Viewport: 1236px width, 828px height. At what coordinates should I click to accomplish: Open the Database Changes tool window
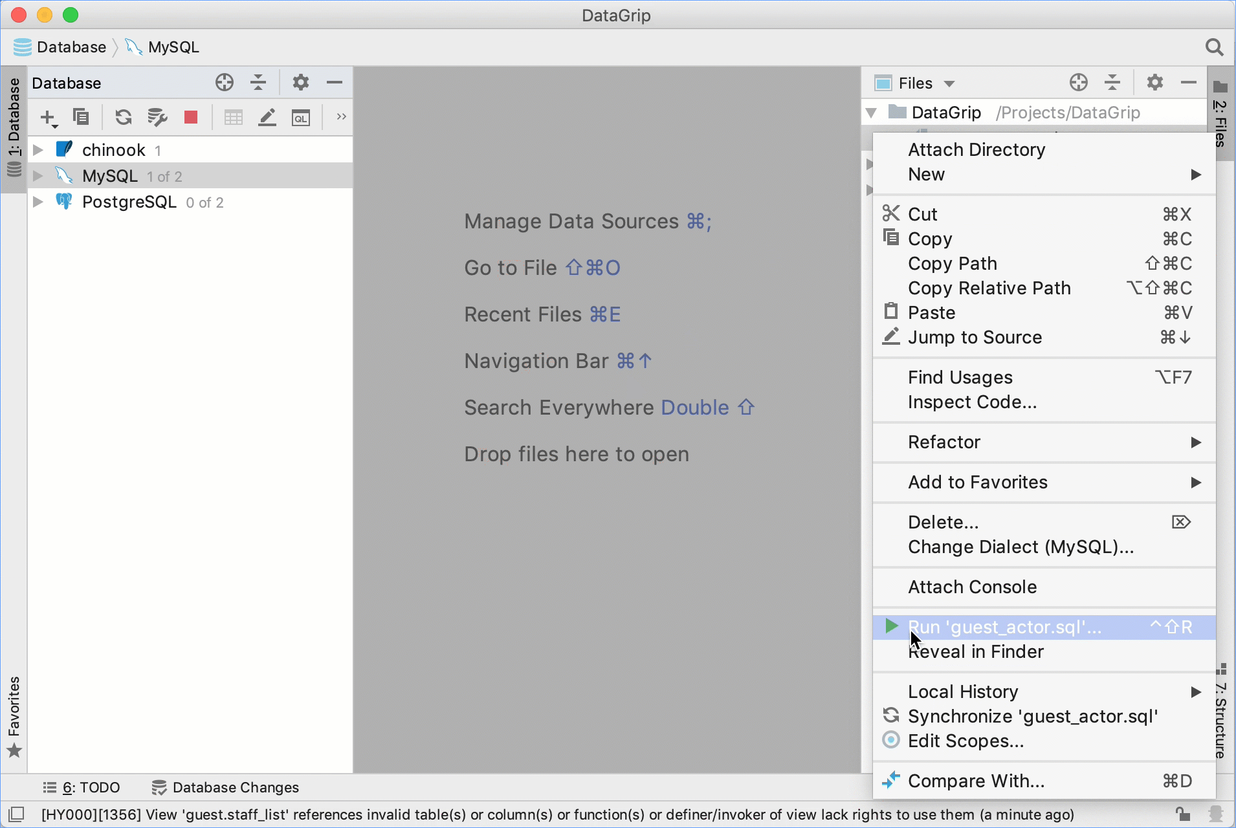coord(225,787)
